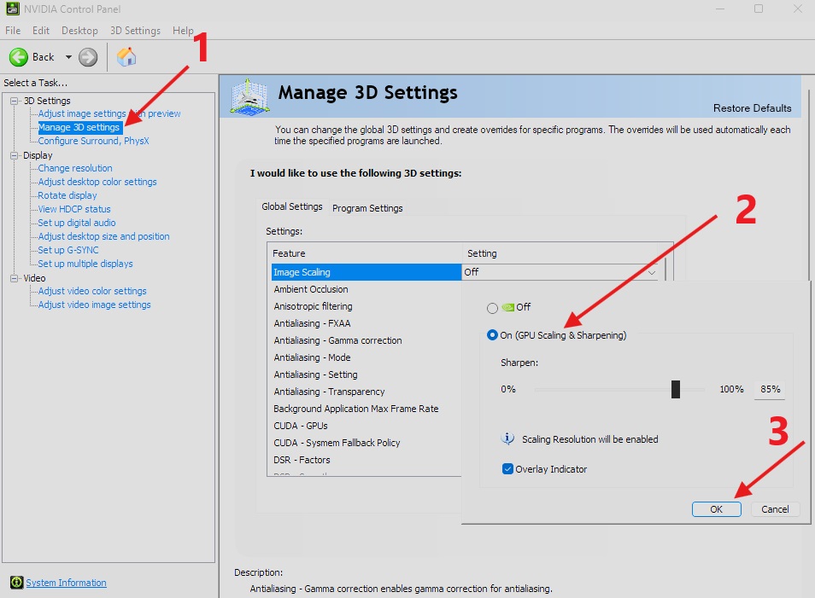Open Set up G-SYNC
Screen dimensions: 815x598
point(68,250)
